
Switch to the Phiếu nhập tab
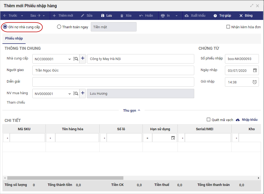[x=14, y=38]
